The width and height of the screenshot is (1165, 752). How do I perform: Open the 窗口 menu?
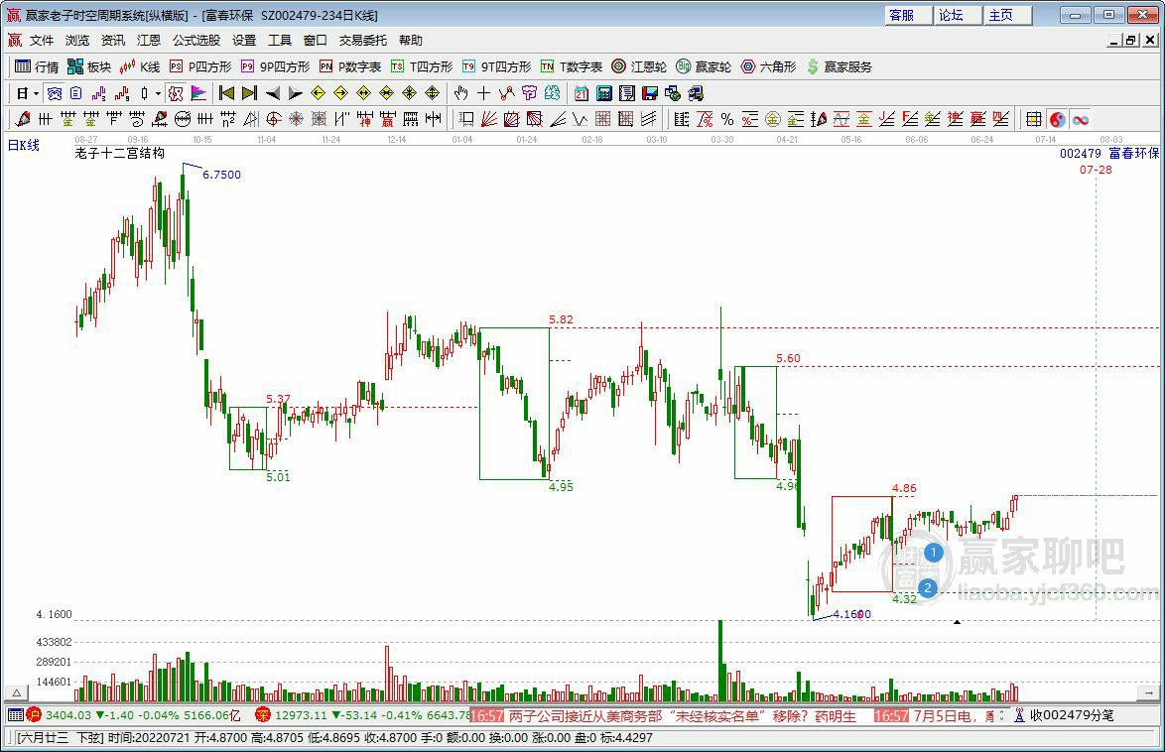click(x=315, y=40)
